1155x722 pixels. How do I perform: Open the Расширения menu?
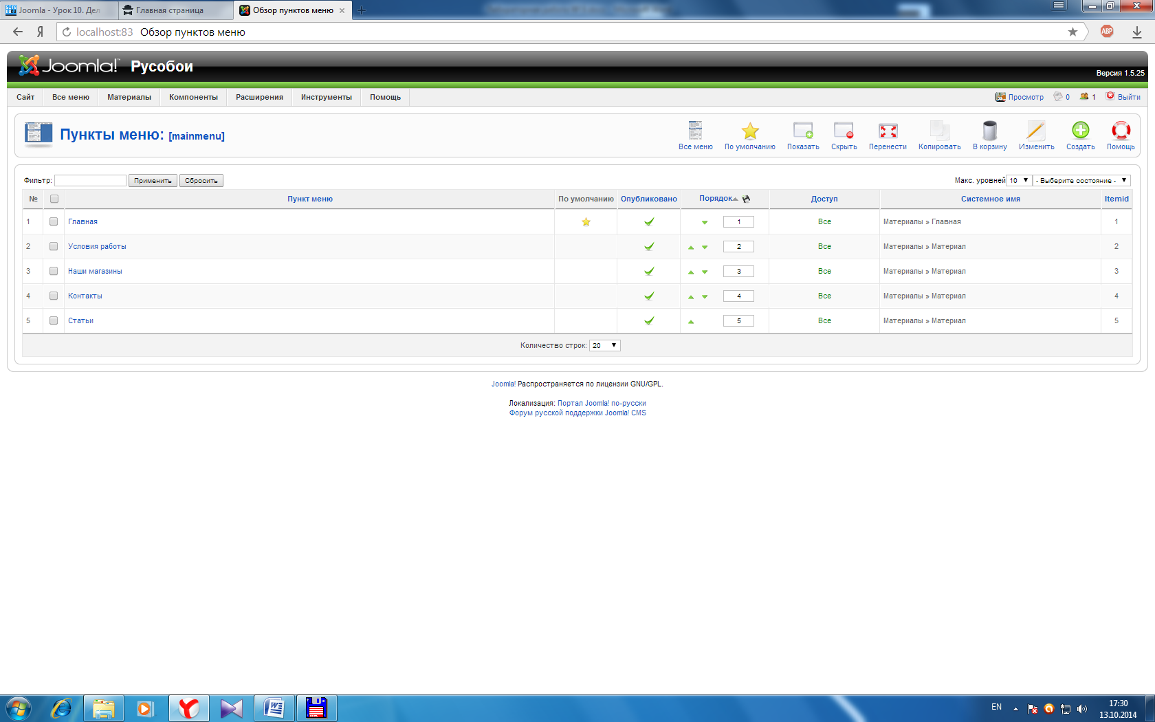click(259, 97)
